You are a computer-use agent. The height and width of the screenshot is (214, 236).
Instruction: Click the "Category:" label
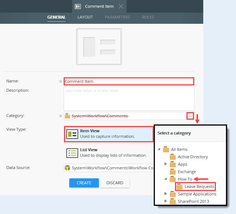(15, 116)
